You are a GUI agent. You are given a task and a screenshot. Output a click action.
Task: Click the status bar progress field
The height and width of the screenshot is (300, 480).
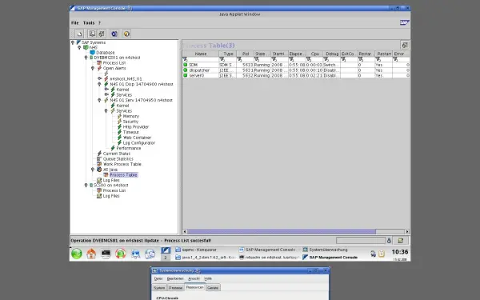361,241
